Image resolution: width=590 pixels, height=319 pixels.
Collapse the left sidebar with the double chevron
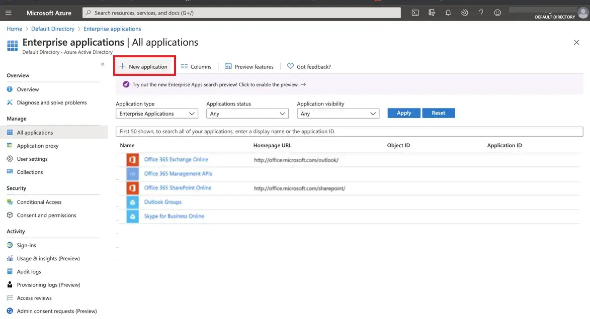pos(102,64)
